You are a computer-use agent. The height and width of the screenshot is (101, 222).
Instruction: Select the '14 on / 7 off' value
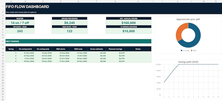click(x=20, y=23)
